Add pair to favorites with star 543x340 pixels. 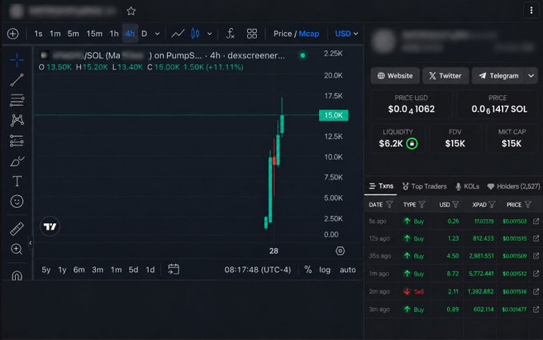[x=131, y=11]
